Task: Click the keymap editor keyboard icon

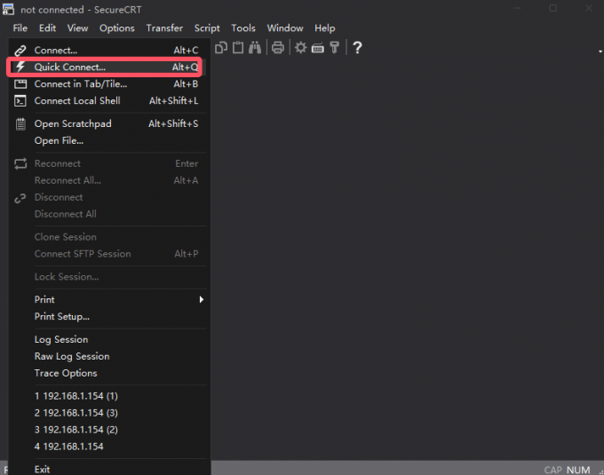Action: [317, 48]
